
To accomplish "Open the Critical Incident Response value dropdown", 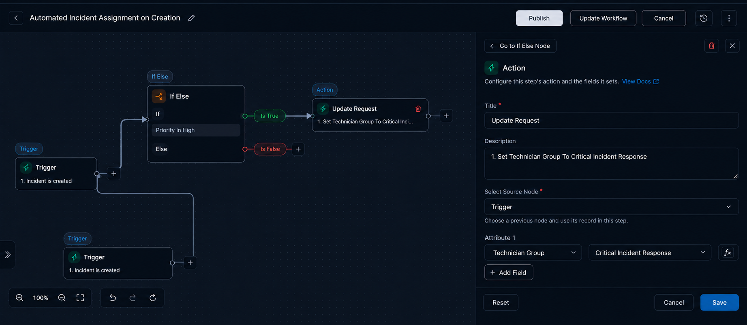I will click(x=650, y=253).
